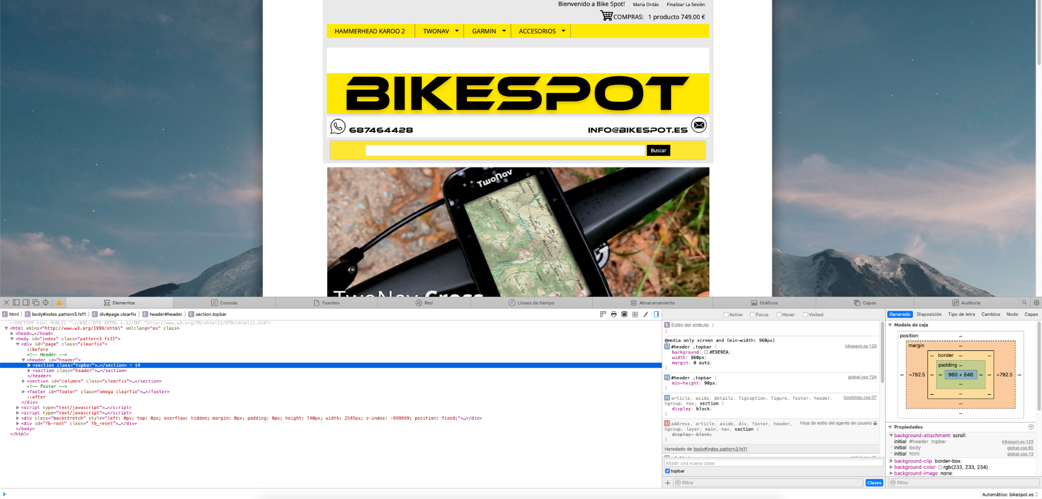
Task: Open the Disposición sidebar tab
Action: (x=929, y=315)
